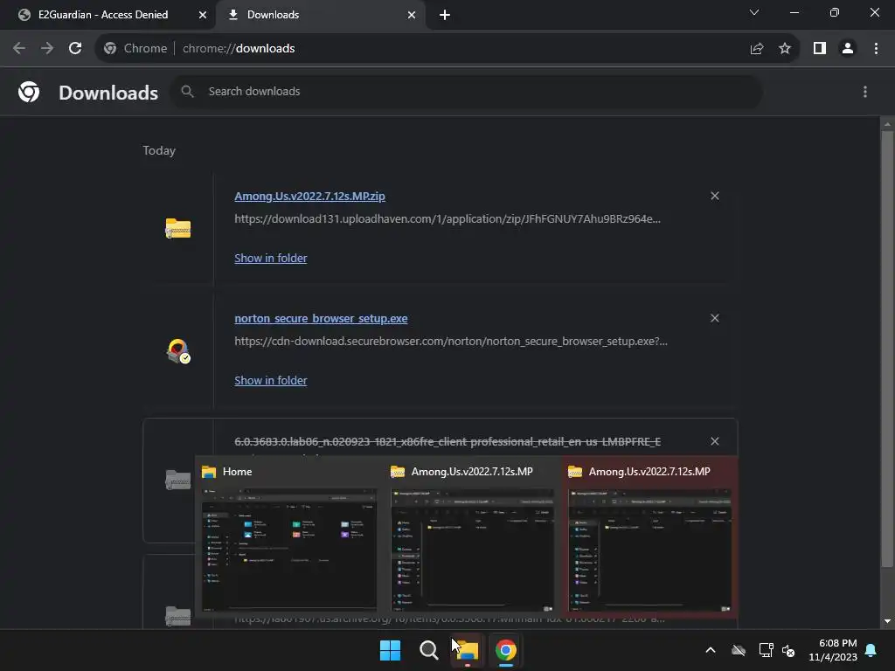Click the muted volume tray icon

click(x=789, y=650)
